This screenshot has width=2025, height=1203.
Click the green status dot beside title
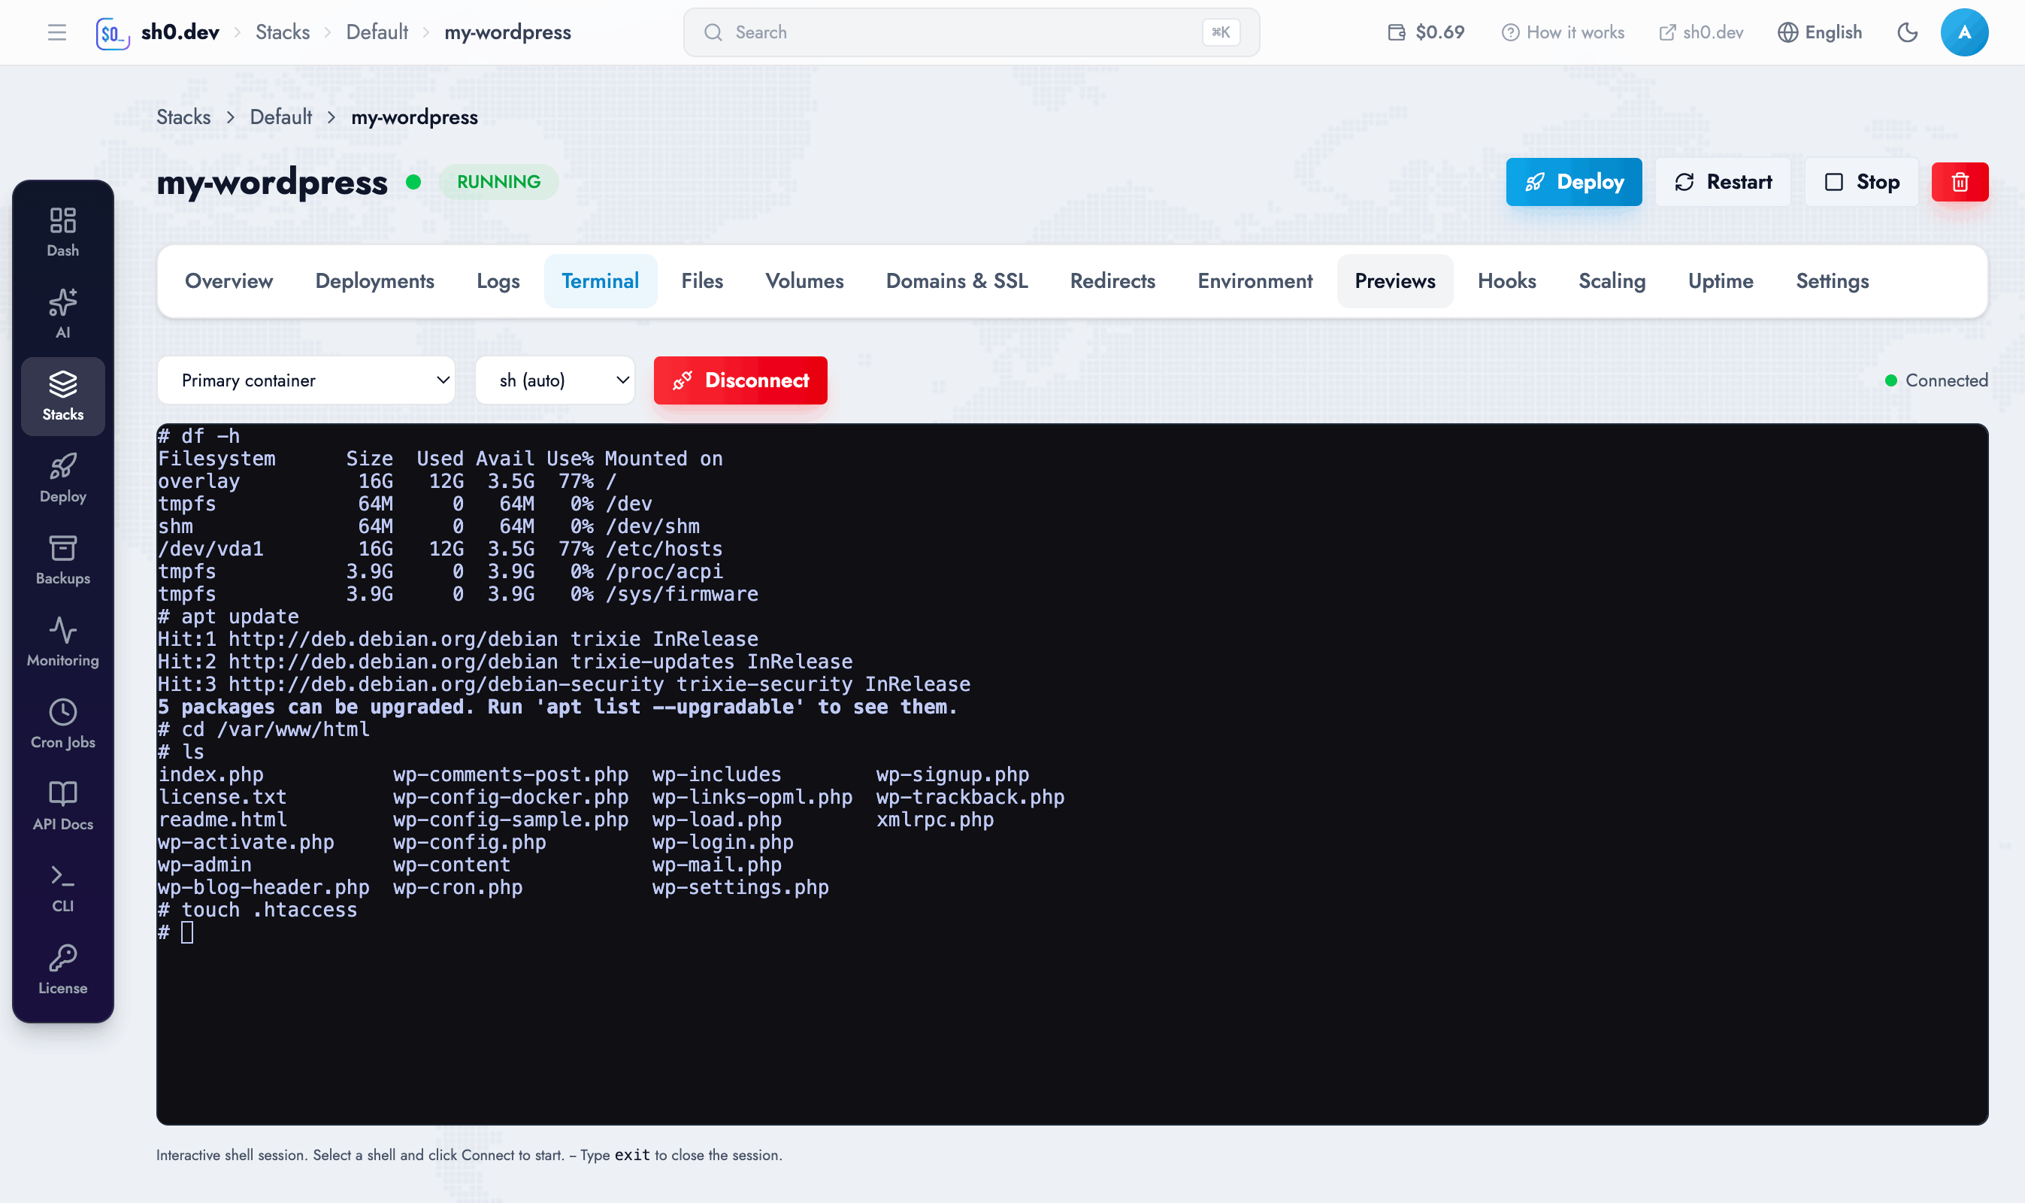[x=413, y=182]
